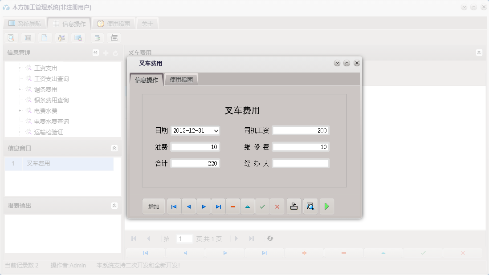The width and height of the screenshot is (489, 275).
Task: Cancel editing with the red X icon
Action: point(277,206)
